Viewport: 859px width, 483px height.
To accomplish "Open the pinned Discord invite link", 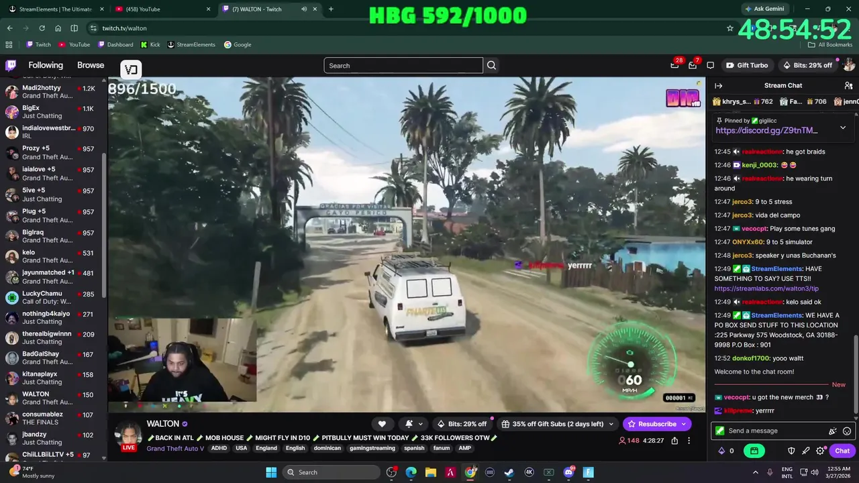I will pos(766,130).
